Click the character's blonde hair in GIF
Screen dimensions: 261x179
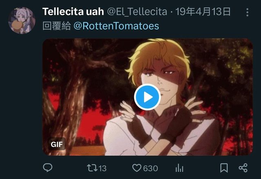tap(159, 57)
